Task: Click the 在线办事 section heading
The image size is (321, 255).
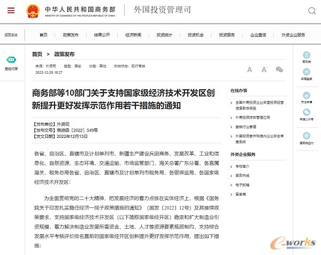Action: 239,90
